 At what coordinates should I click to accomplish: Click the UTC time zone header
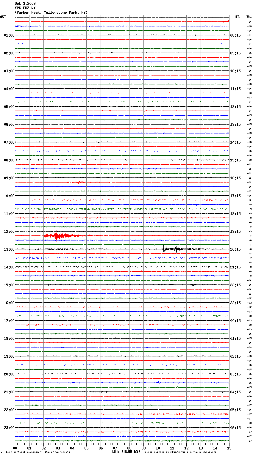(237, 17)
